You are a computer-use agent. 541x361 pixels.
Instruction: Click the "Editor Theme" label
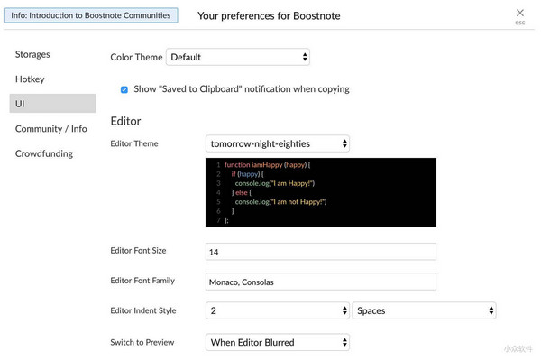134,143
